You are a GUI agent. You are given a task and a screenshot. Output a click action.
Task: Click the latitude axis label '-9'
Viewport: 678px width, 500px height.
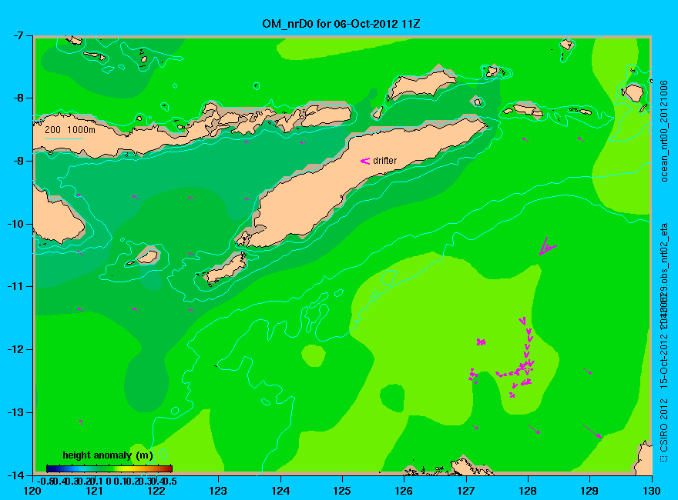[x=18, y=161]
